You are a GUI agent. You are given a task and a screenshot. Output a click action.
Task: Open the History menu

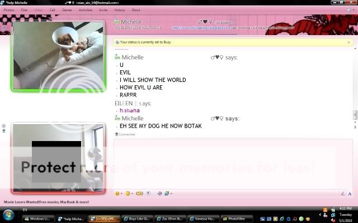[x=120, y=10]
